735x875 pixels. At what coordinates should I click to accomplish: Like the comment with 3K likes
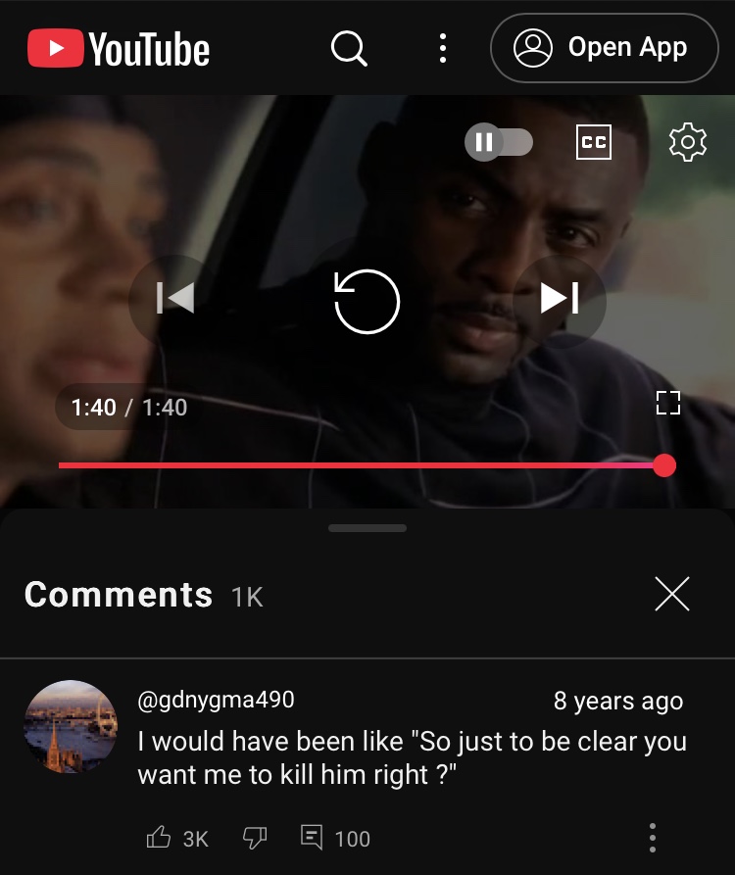point(159,837)
